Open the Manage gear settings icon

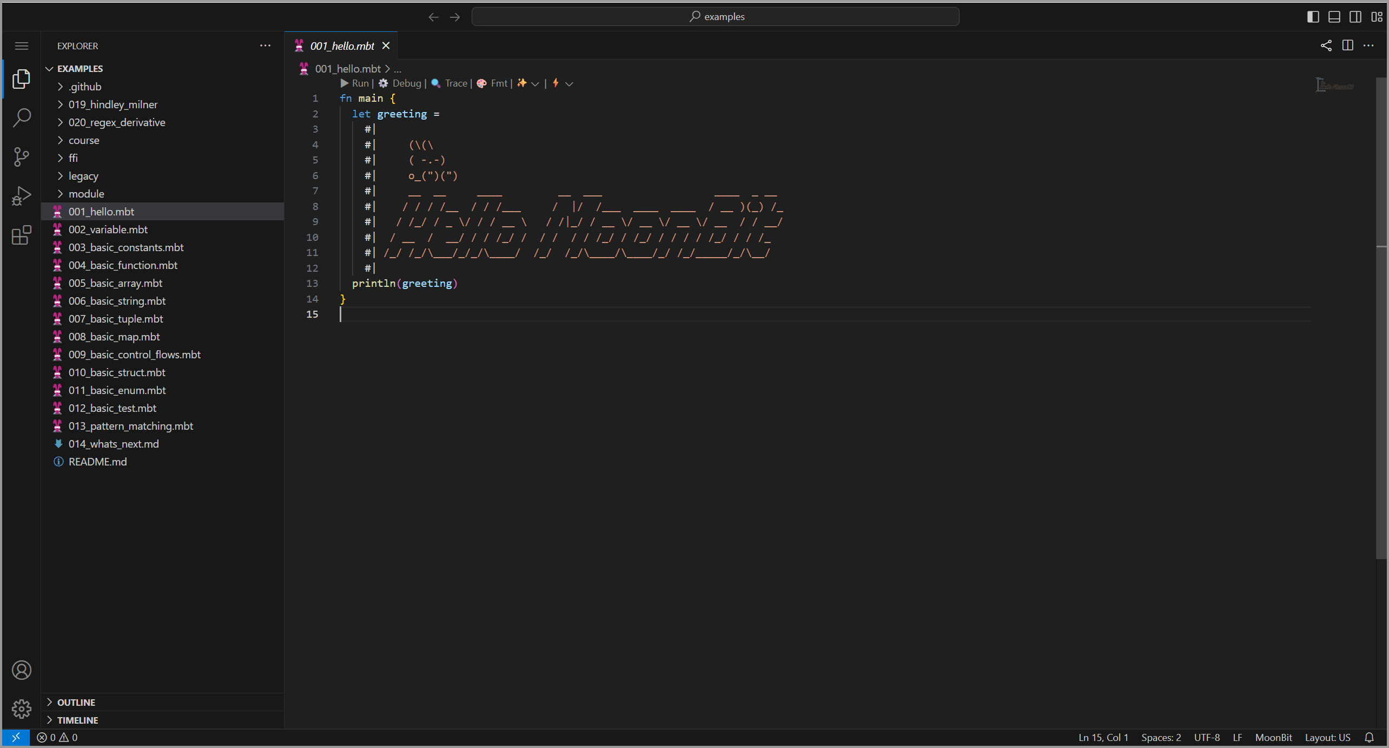click(x=21, y=708)
